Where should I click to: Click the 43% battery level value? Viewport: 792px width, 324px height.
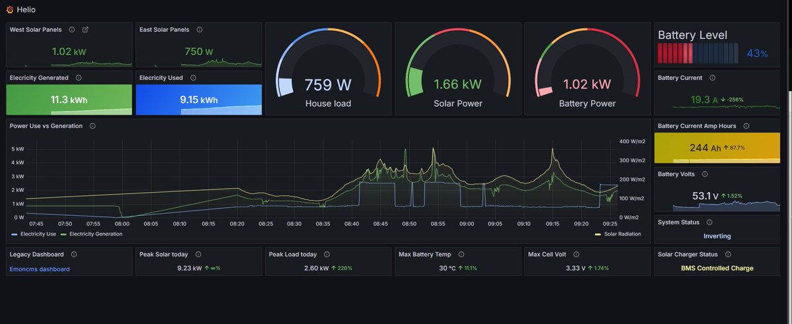click(x=757, y=53)
